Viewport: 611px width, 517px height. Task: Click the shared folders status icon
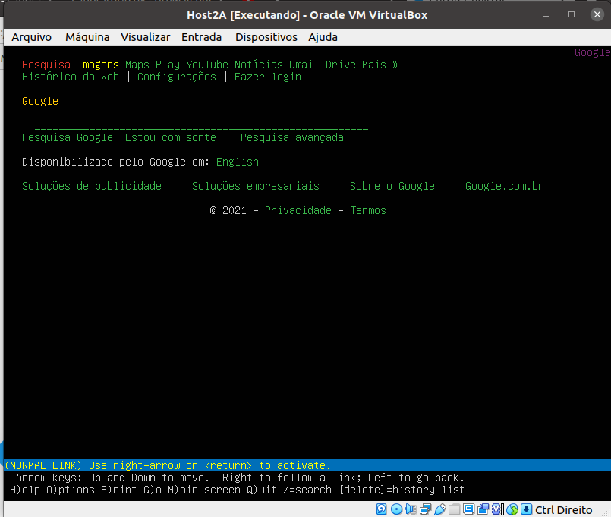(454, 509)
